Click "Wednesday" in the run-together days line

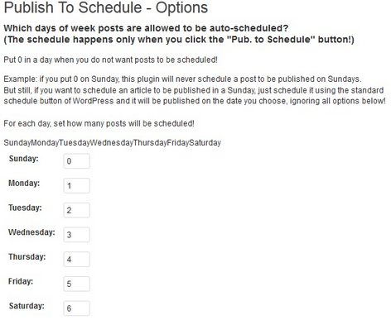pos(112,143)
